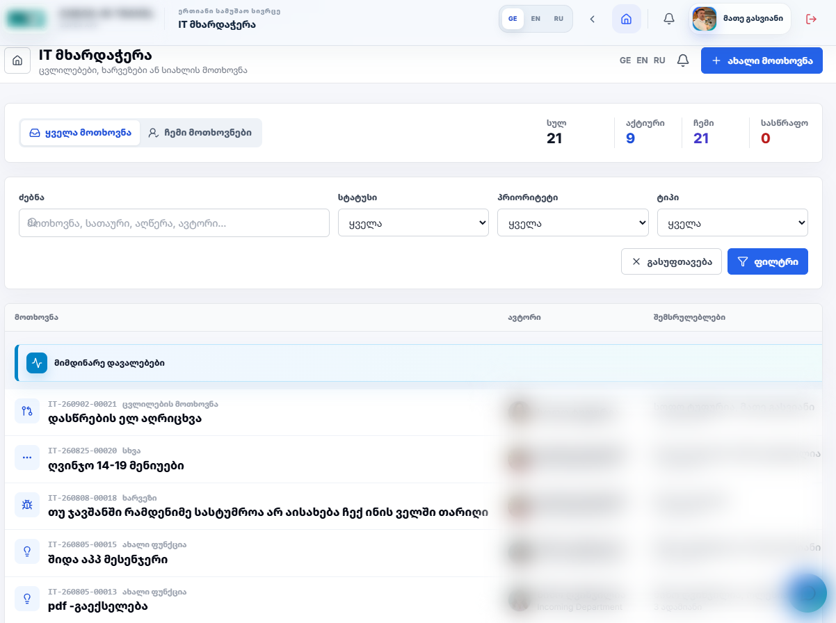Open request pdf -გაექსელება
This screenshot has width=836, height=623.
pyautogui.click(x=98, y=606)
